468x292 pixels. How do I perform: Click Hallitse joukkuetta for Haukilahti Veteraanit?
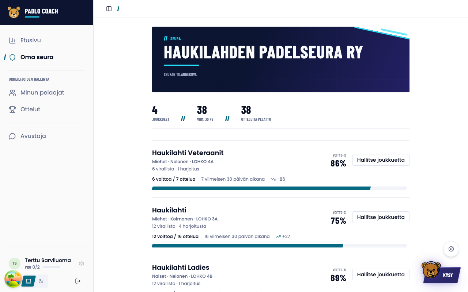coord(381,160)
